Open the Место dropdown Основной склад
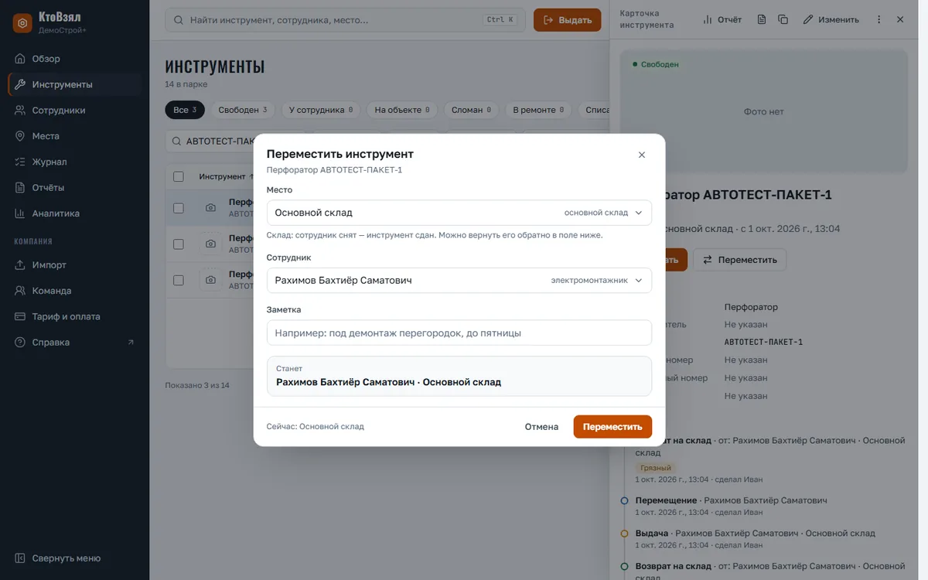 459,213
